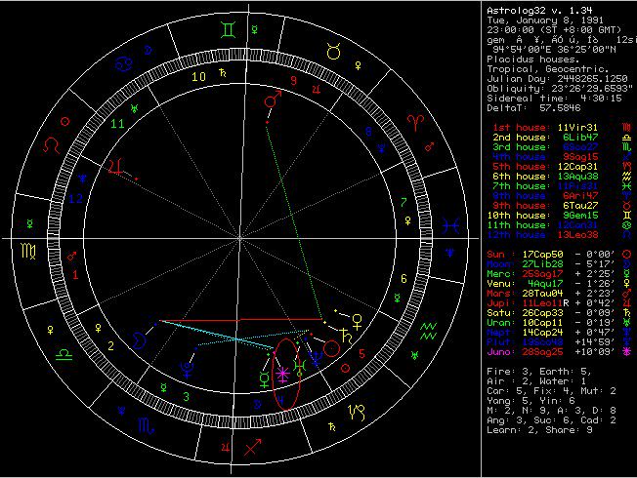Select the red Sagittarius arrow glyph on the wheel
637x478 pixels.
(x=251, y=446)
